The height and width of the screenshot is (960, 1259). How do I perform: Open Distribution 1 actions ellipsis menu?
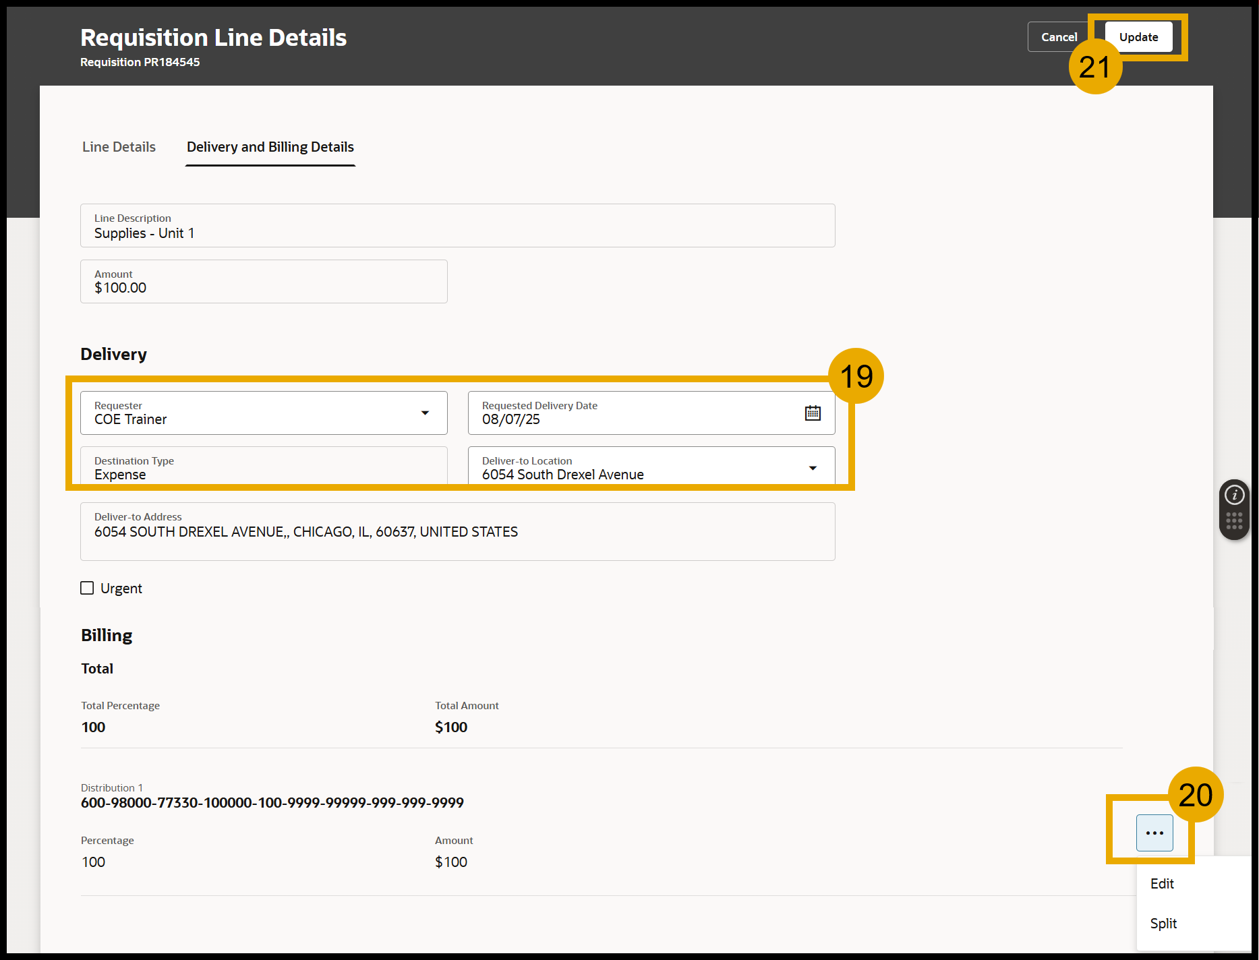coord(1154,833)
